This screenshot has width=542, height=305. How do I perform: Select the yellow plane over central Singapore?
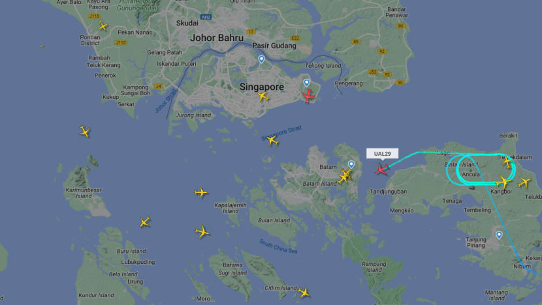tap(263, 96)
